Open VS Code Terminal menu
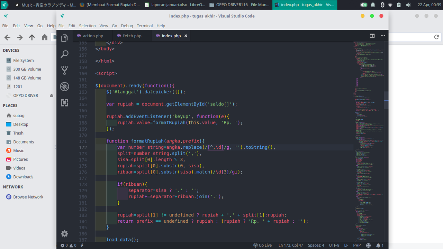Viewport: 443px width, 249px height. click(145, 26)
